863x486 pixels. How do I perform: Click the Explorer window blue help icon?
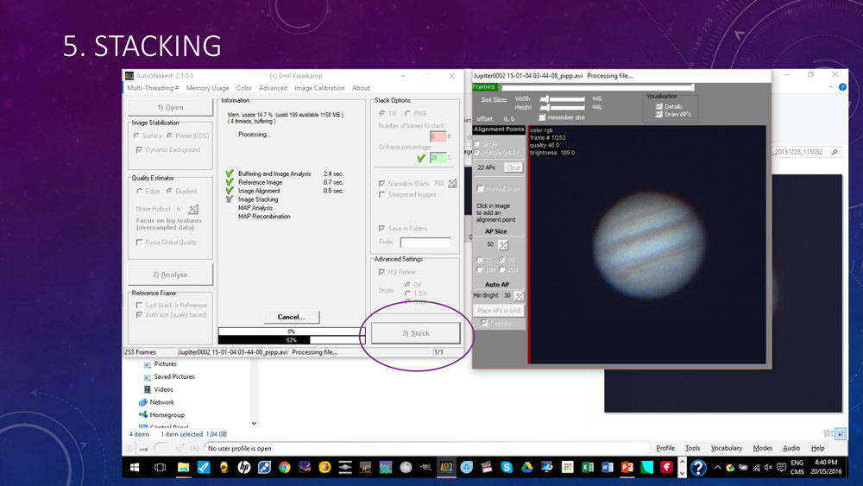coord(842,87)
